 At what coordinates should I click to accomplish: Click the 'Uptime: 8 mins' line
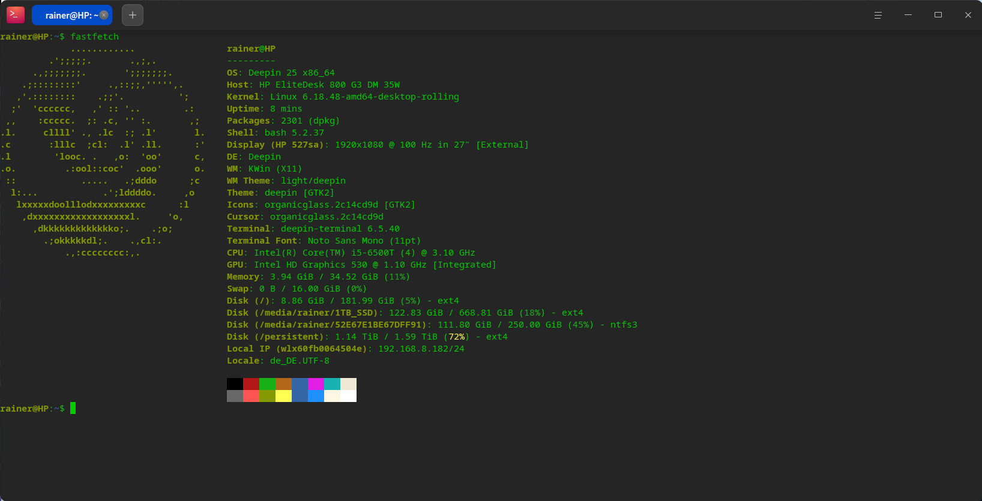tap(265, 109)
